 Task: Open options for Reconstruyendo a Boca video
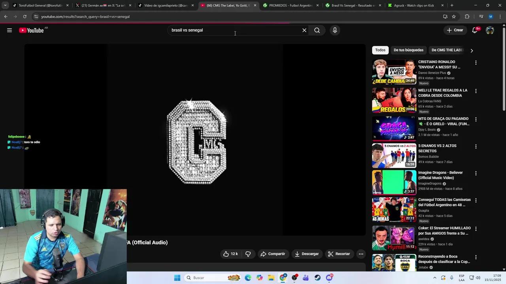coord(476,257)
